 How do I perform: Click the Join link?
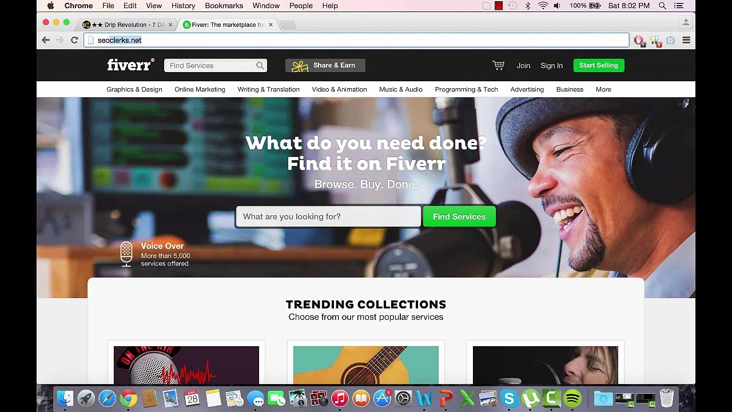pos(523,66)
